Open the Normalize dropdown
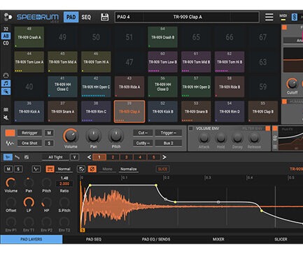This screenshot has height=254, width=303. (129, 169)
